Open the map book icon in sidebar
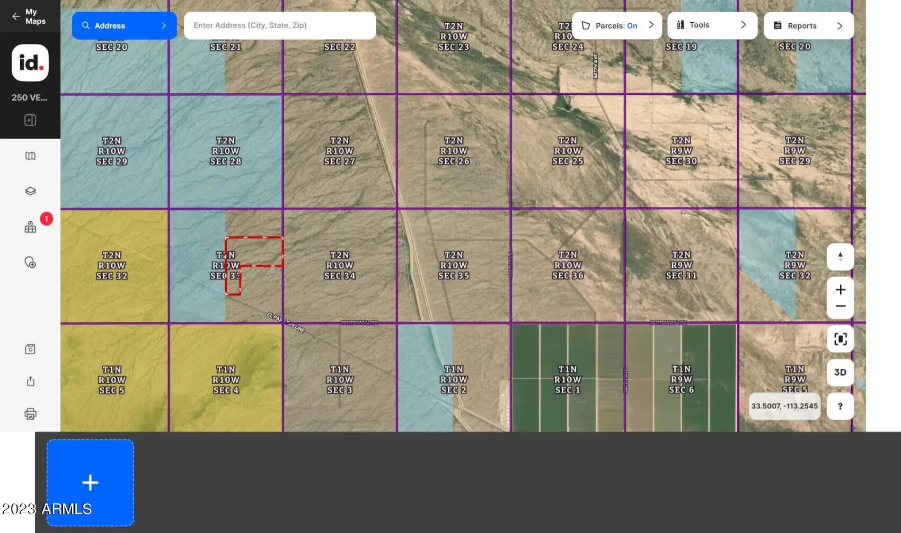Viewport: 901px width, 533px height. click(30, 156)
